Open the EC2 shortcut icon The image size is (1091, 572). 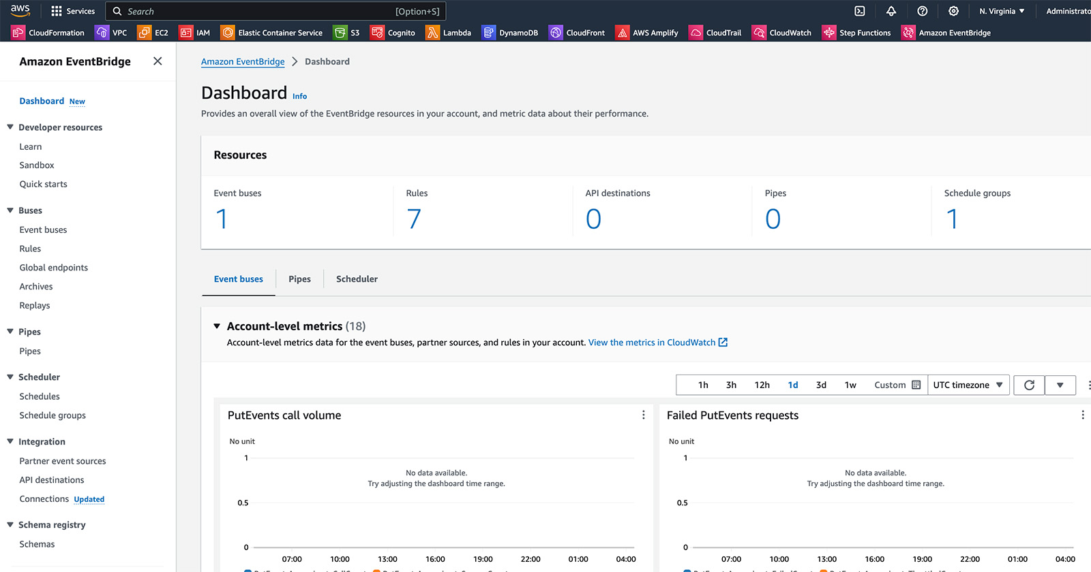pyautogui.click(x=144, y=32)
